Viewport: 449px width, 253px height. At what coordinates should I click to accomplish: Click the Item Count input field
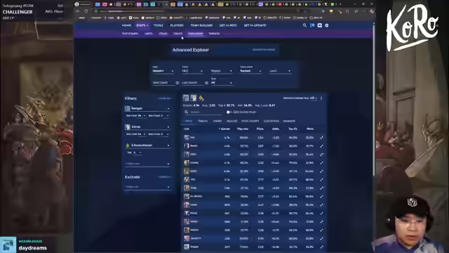163,83
